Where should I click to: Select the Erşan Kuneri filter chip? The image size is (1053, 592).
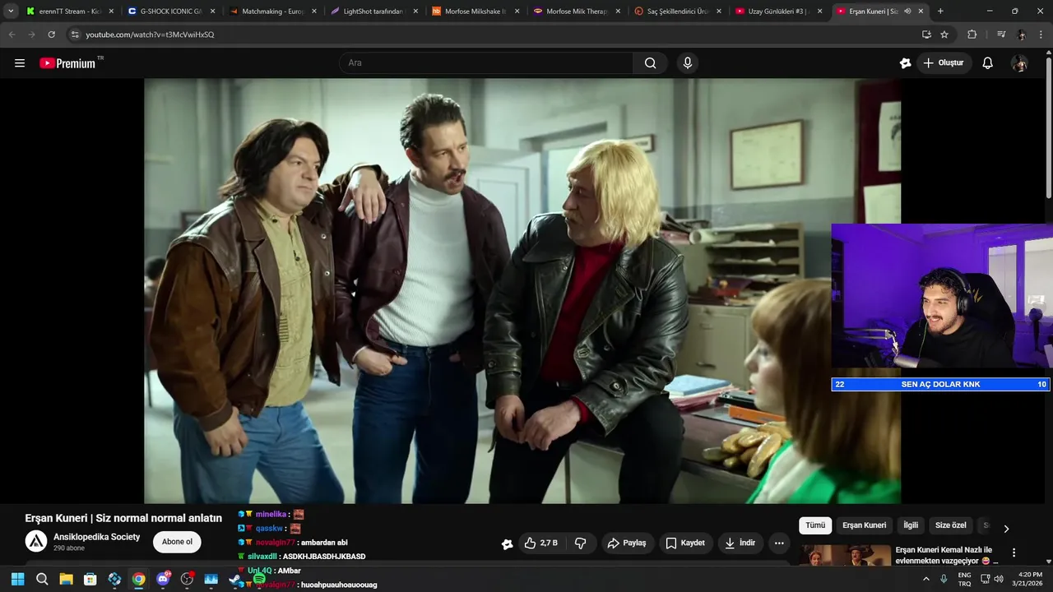pyautogui.click(x=865, y=525)
